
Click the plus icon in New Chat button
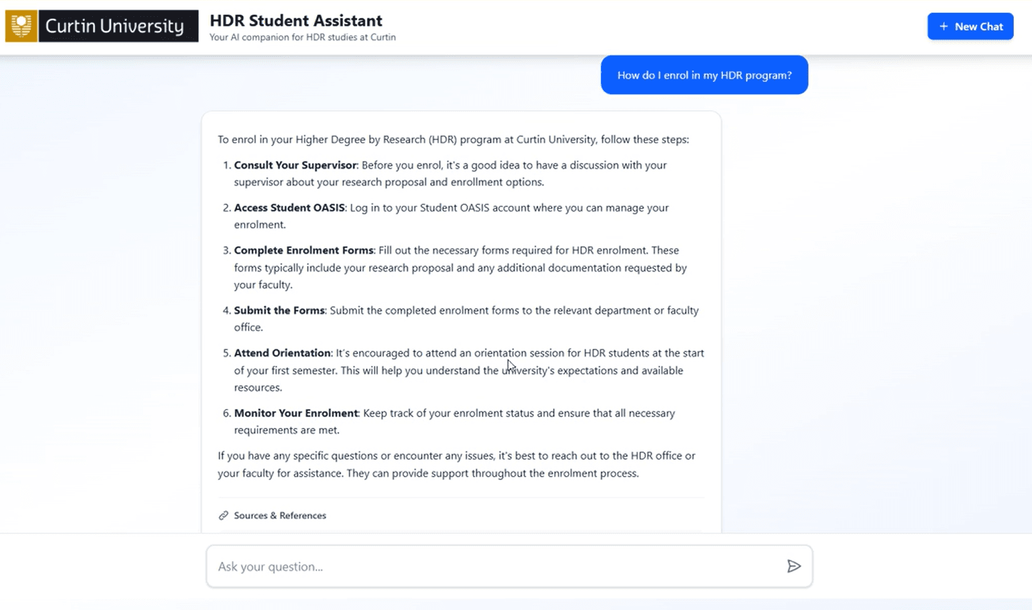point(943,26)
